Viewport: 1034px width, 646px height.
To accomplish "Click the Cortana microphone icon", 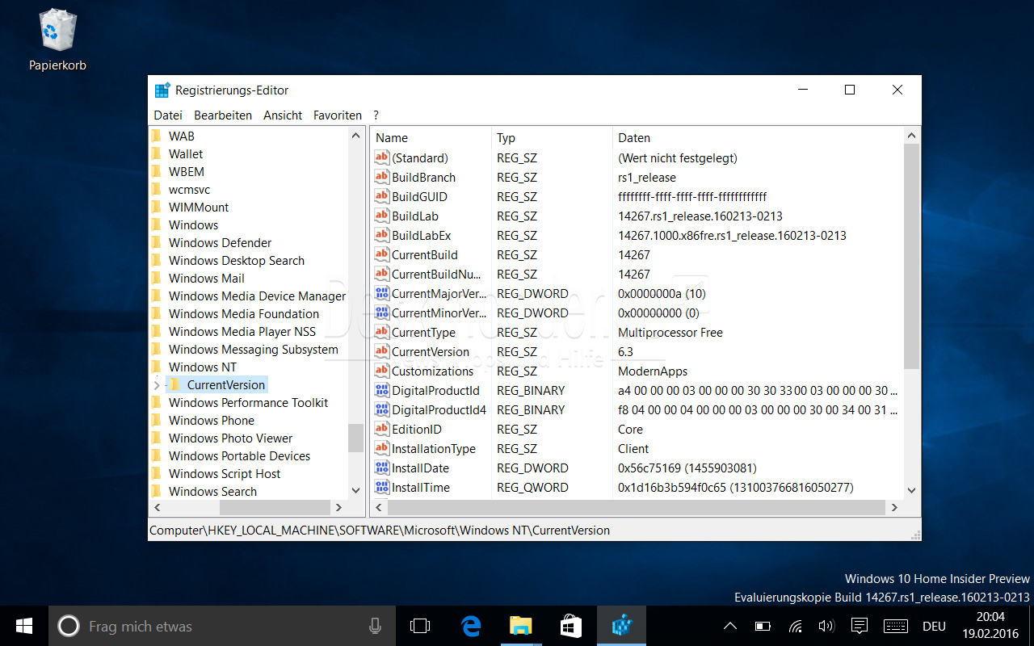I will (375, 626).
